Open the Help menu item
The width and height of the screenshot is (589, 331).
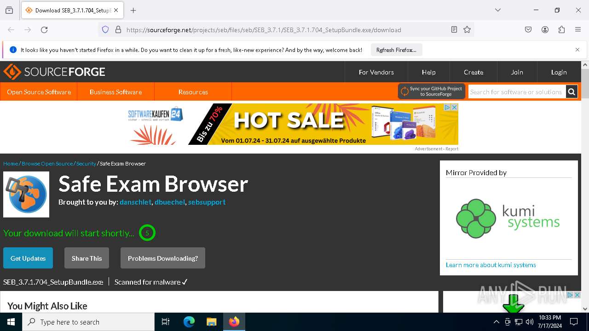pyautogui.click(x=429, y=72)
